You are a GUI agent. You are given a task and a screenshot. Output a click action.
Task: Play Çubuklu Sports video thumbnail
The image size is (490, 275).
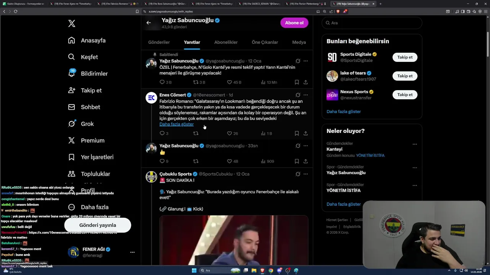pos(234,240)
